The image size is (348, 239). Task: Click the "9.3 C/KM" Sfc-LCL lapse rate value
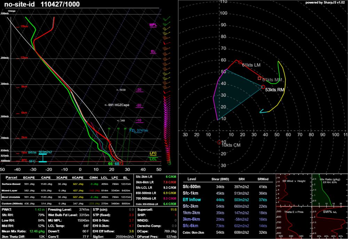pos(169,188)
